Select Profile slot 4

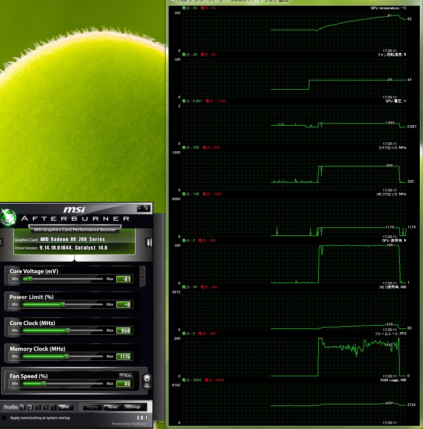point(46,407)
